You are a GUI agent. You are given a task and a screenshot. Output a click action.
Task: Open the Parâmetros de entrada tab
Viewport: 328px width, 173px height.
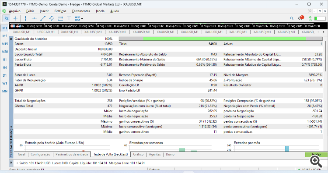coord(72,154)
